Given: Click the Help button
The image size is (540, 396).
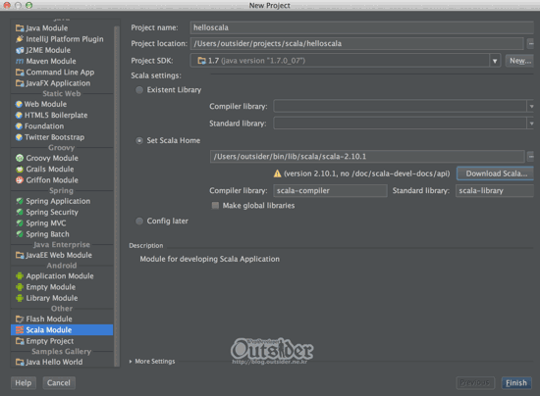Looking at the screenshot, I should coord(24,383).
